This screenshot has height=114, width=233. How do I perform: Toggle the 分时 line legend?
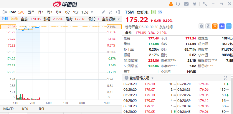5,19
